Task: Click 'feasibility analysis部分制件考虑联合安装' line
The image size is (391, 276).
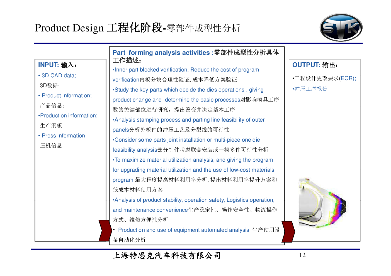Action: click(190, 150)
